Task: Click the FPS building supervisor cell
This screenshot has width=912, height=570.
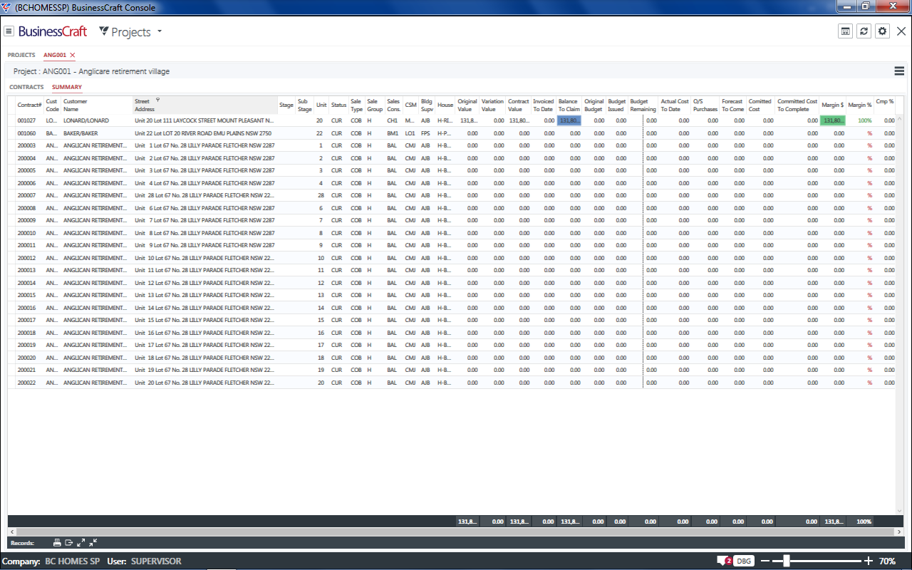Action: coord(426,133)
